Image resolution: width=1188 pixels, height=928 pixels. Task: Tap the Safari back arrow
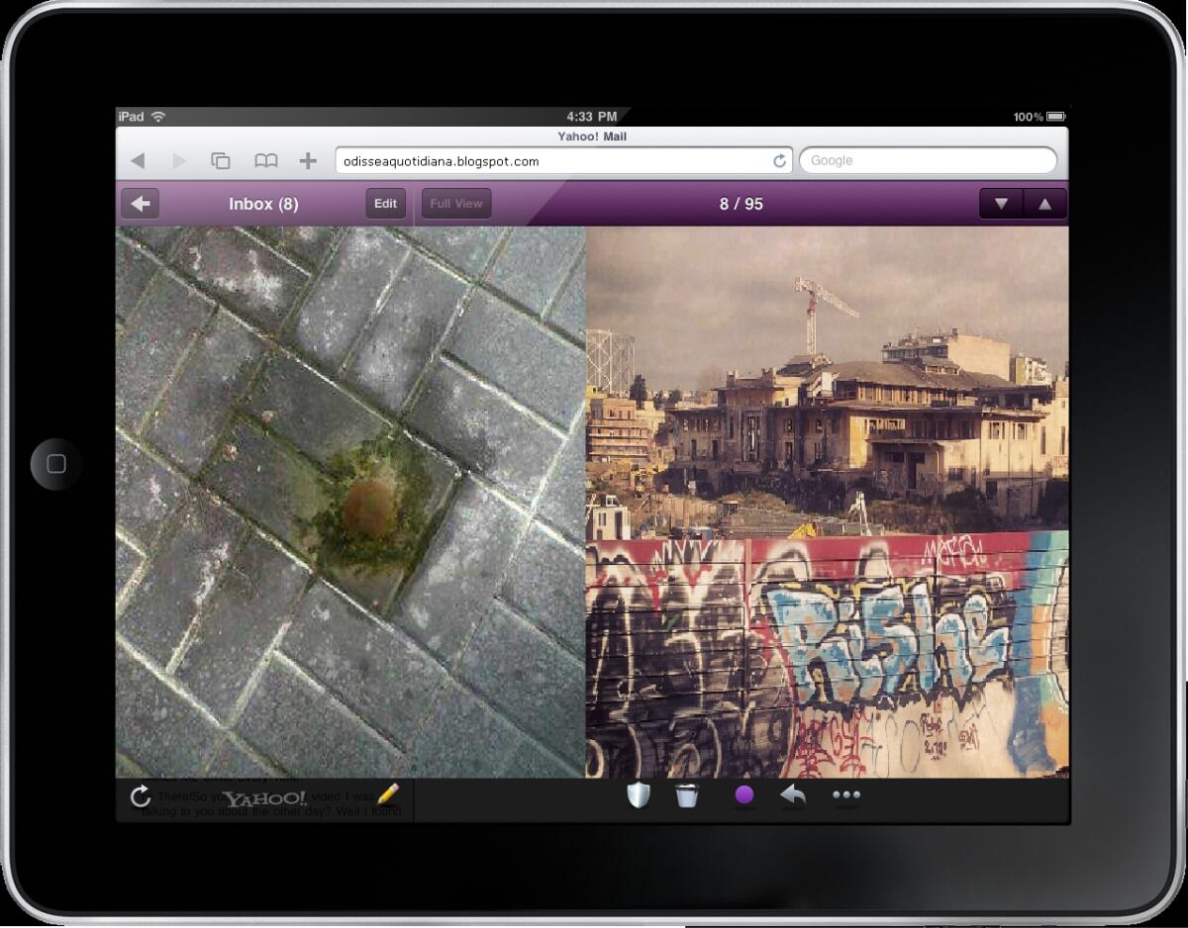(x=138, y=160)
